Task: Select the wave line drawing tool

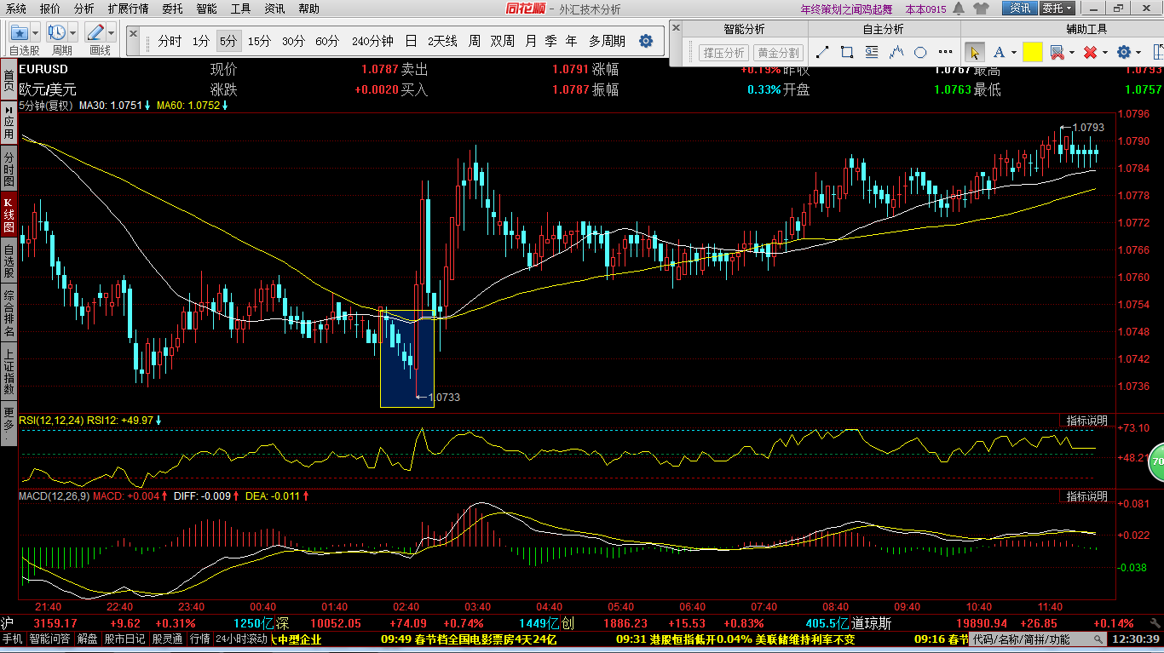Action: [896, 52]
